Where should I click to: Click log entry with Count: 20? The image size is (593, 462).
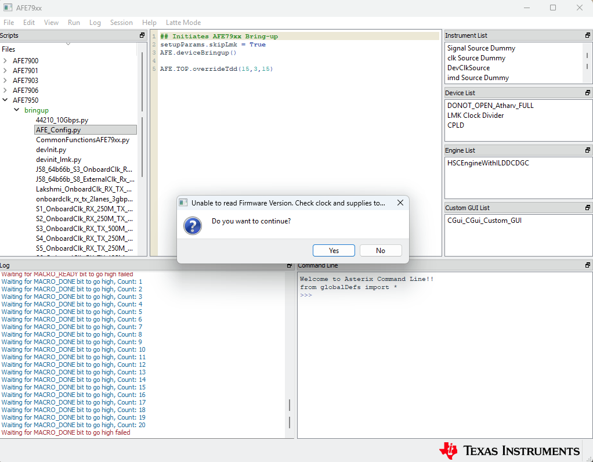(73, 425)
